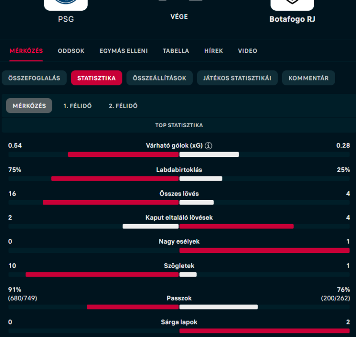
Task: Click the Sárga lapok label
Action: [179, 322]
